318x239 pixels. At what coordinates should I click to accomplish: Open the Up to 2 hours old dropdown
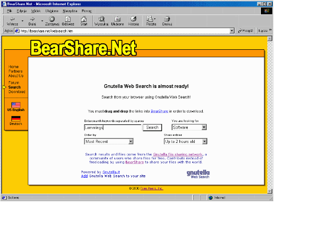pyautogui.click(x=204, y=141)
